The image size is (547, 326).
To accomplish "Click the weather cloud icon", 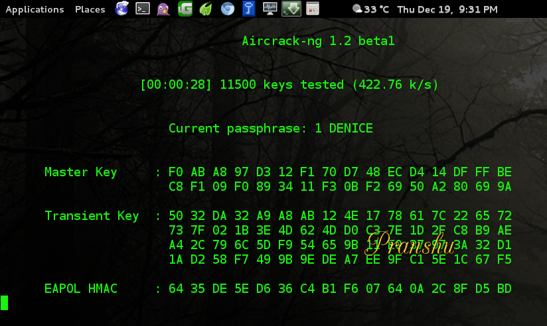I will (x=357, y=9).
